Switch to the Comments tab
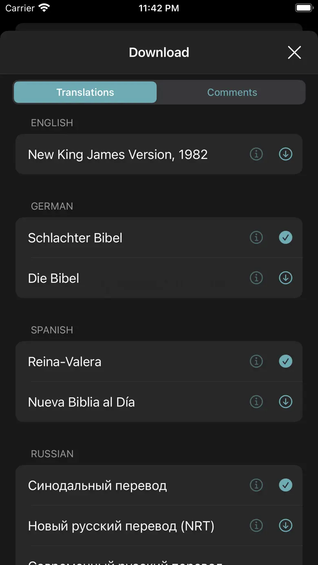318x565 pixels. click(x=232, y=92)
